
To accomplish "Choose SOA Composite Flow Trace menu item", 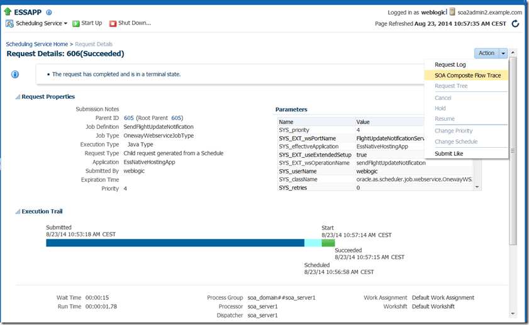I will point(467,75).
